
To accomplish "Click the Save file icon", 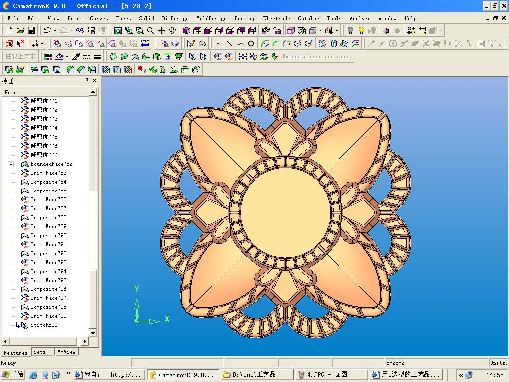I will [x=31, y=31].
